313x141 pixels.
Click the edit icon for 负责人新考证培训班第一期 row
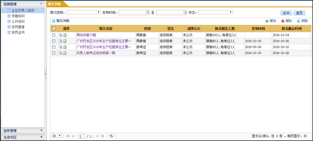65,53
